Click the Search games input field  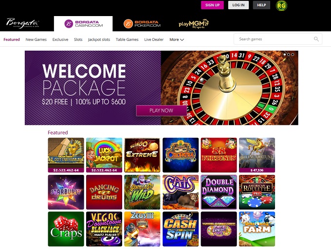[278, 39]
